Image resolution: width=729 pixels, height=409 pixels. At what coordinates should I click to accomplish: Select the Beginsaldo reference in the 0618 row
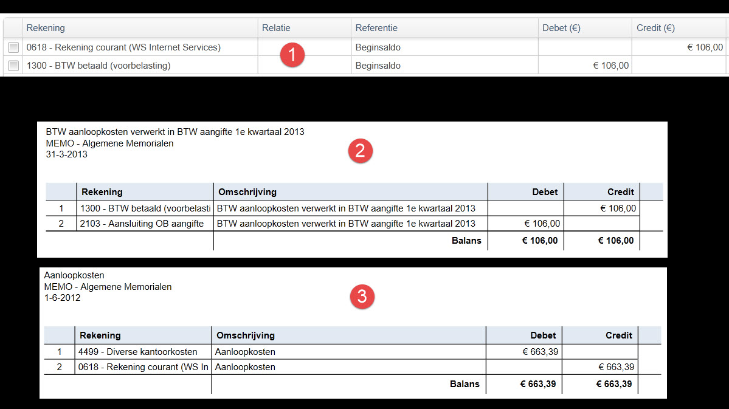pos(378,47)
